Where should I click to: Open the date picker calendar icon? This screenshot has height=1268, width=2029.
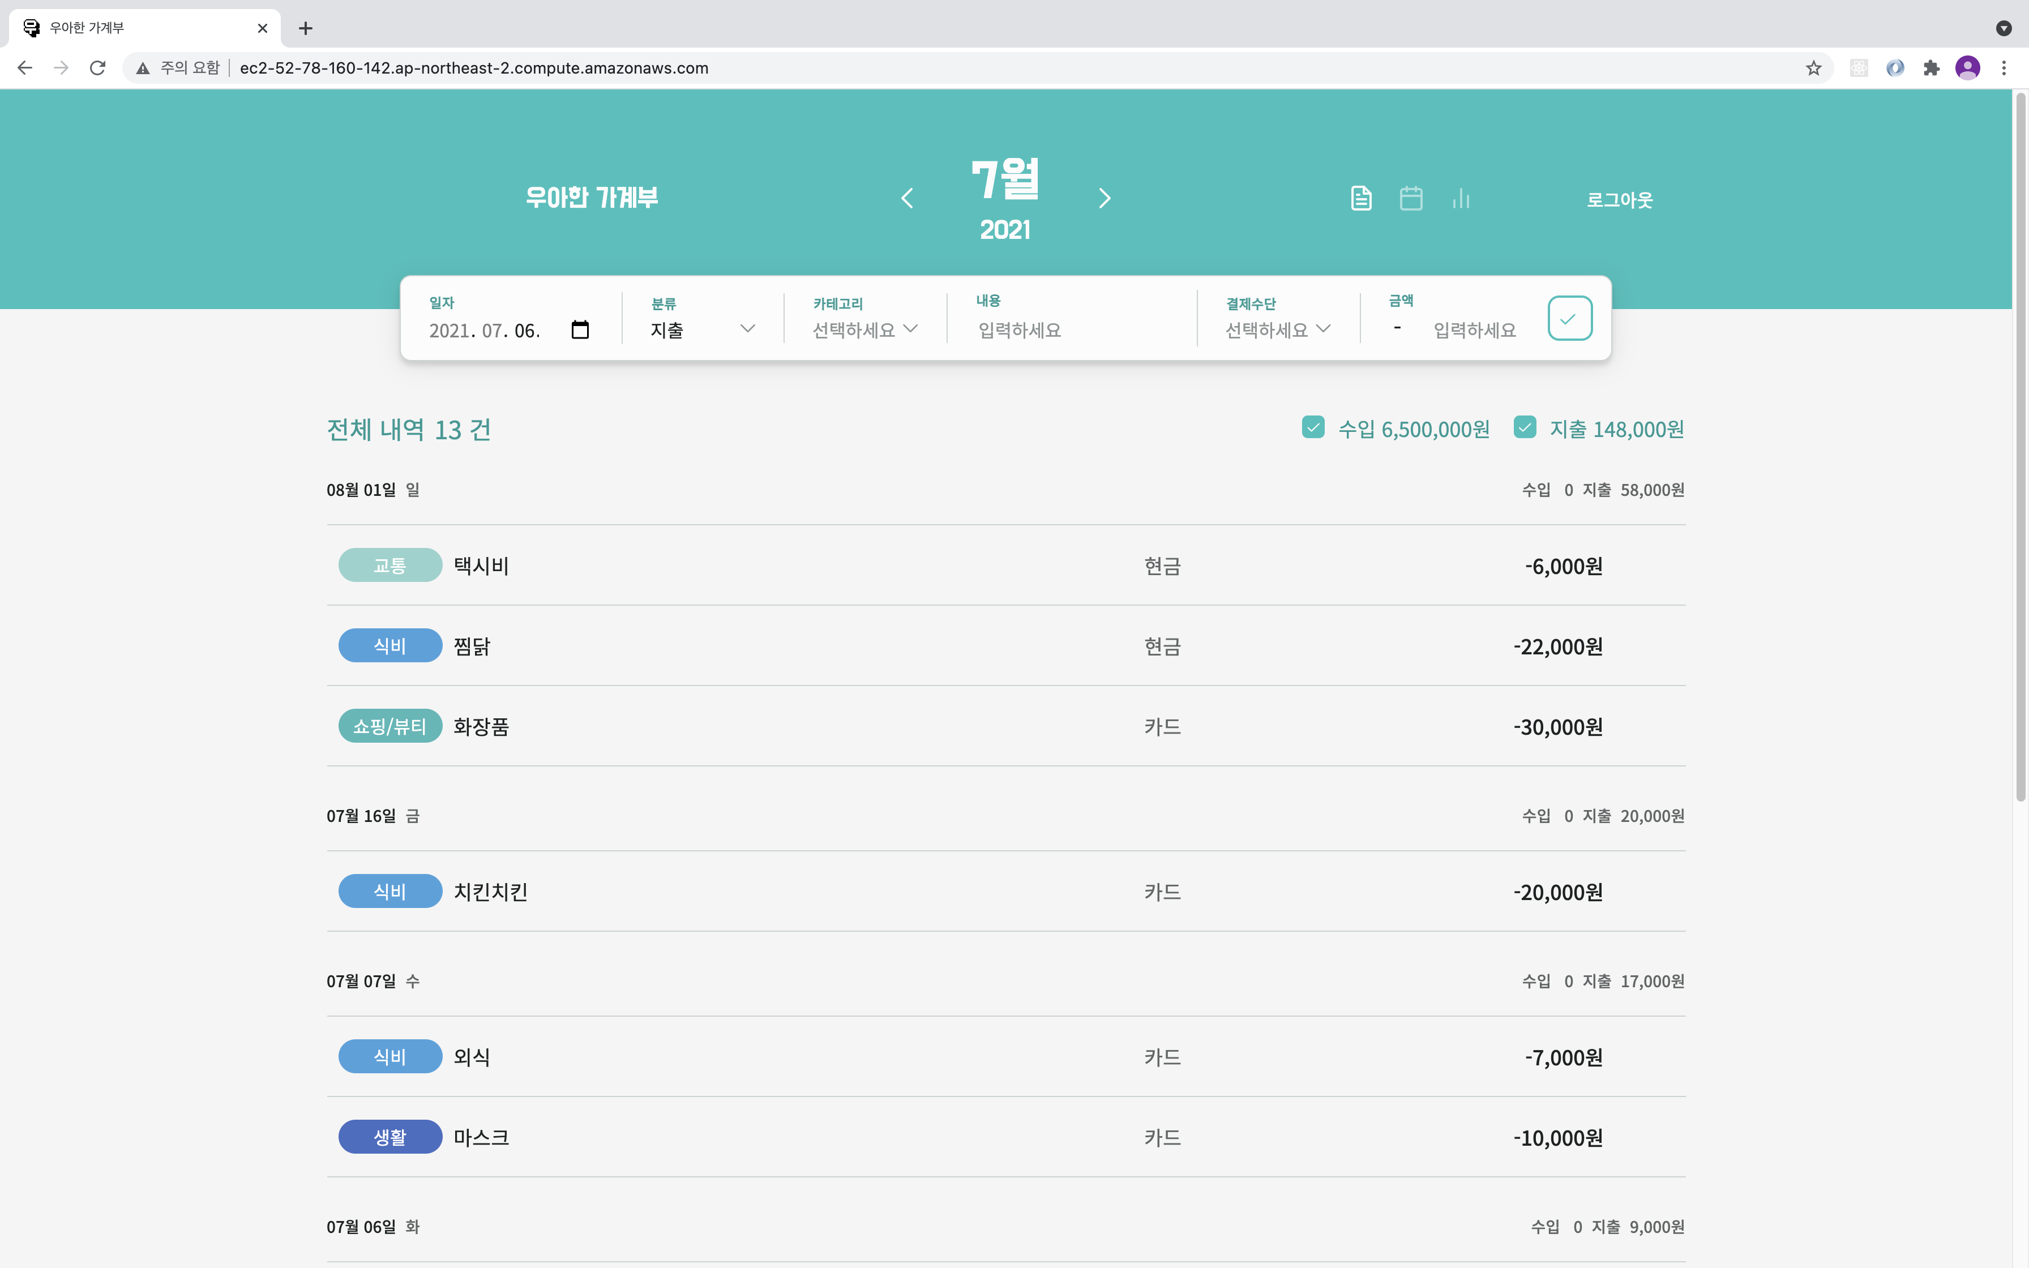pos(579,329)
